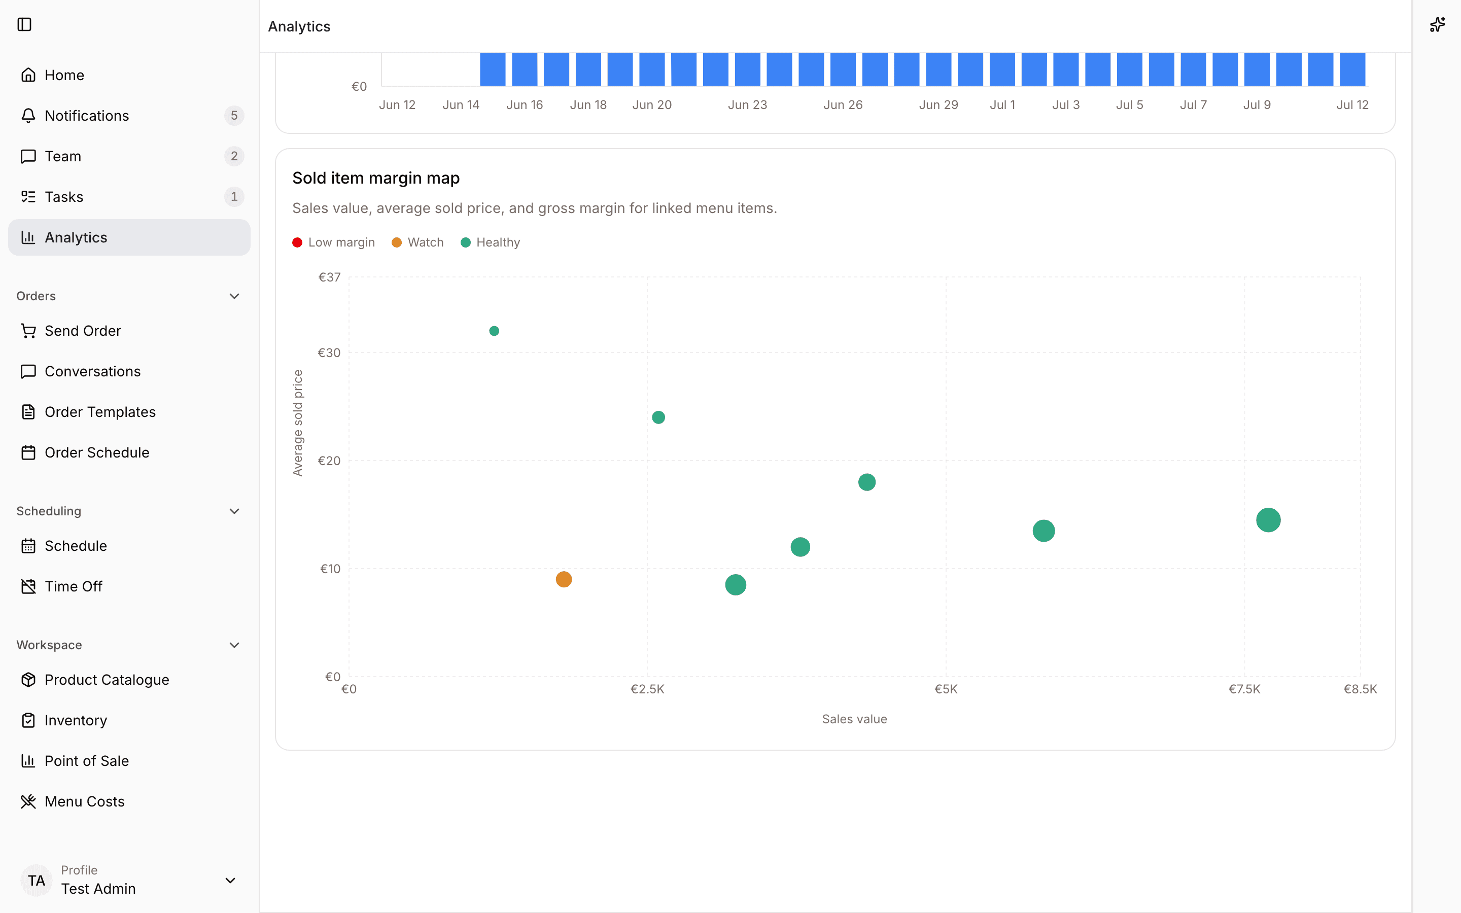
Task: Click the Notifications bell icon
Action: [x=28, y=115]
